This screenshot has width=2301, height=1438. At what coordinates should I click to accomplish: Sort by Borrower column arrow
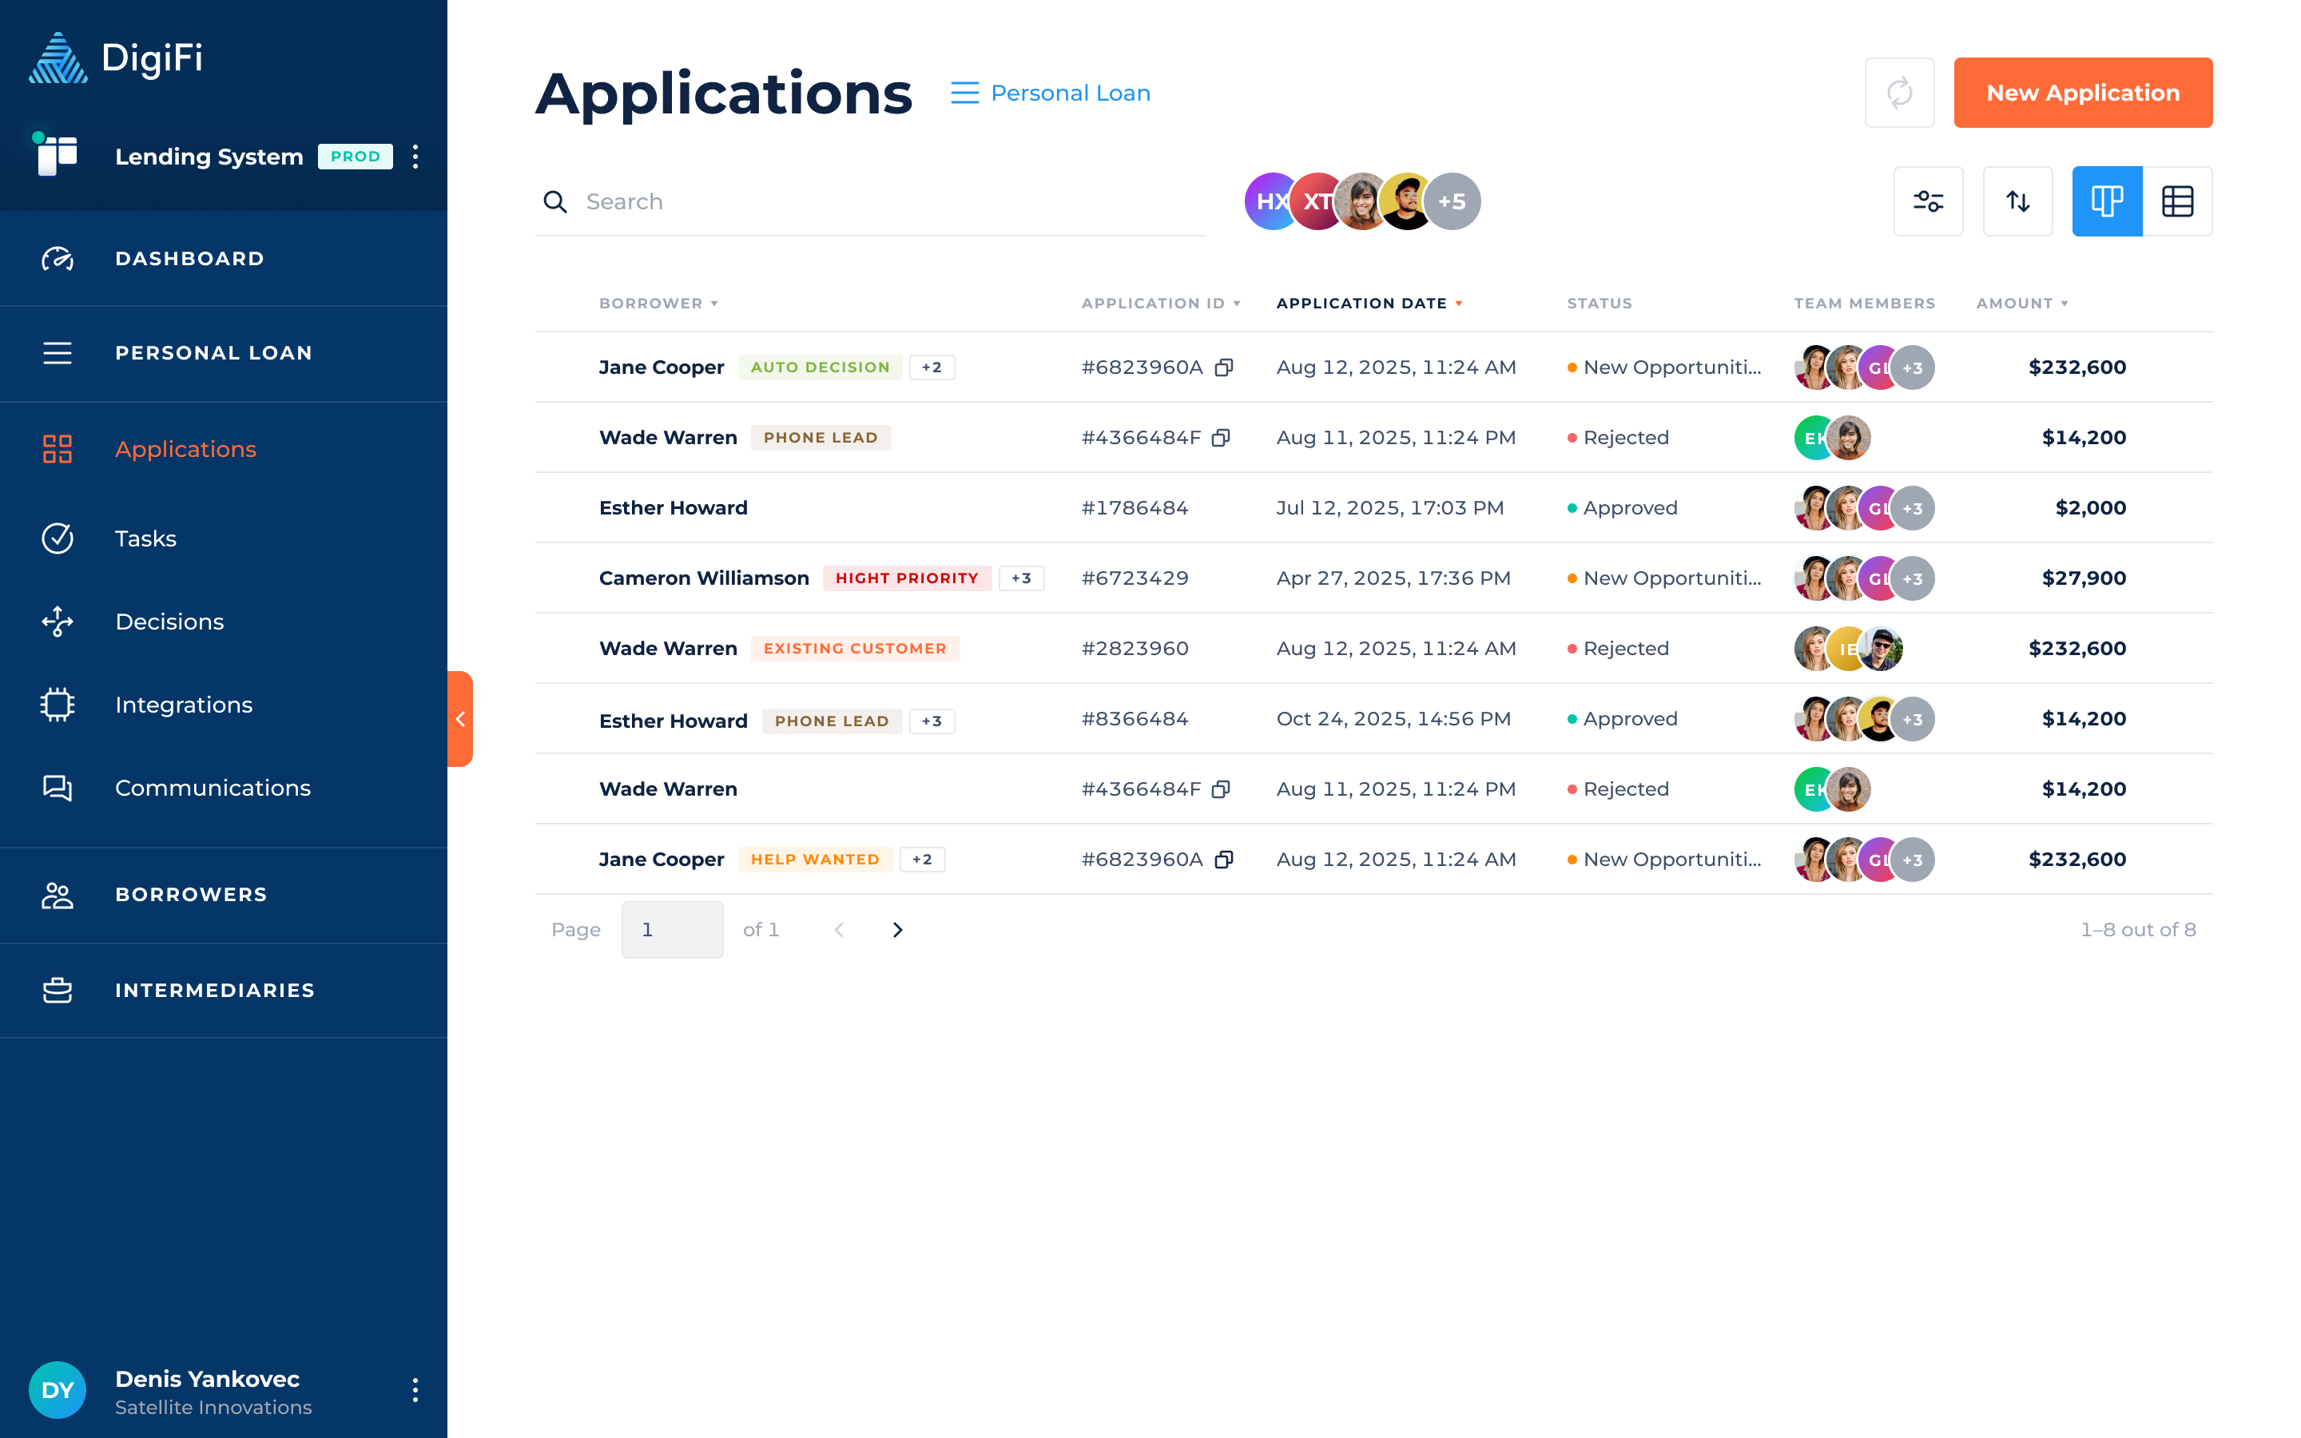[x=714, y=304]
